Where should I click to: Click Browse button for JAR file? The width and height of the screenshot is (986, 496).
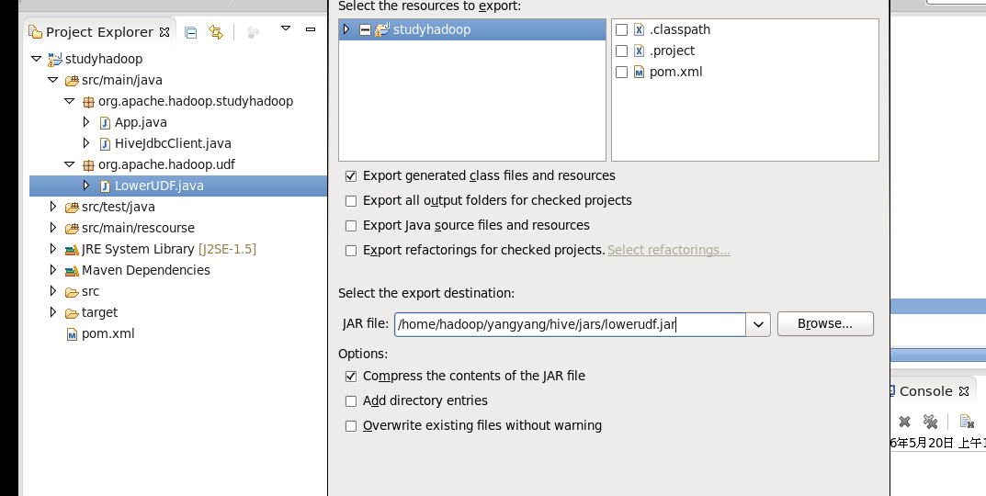[826, 323]
